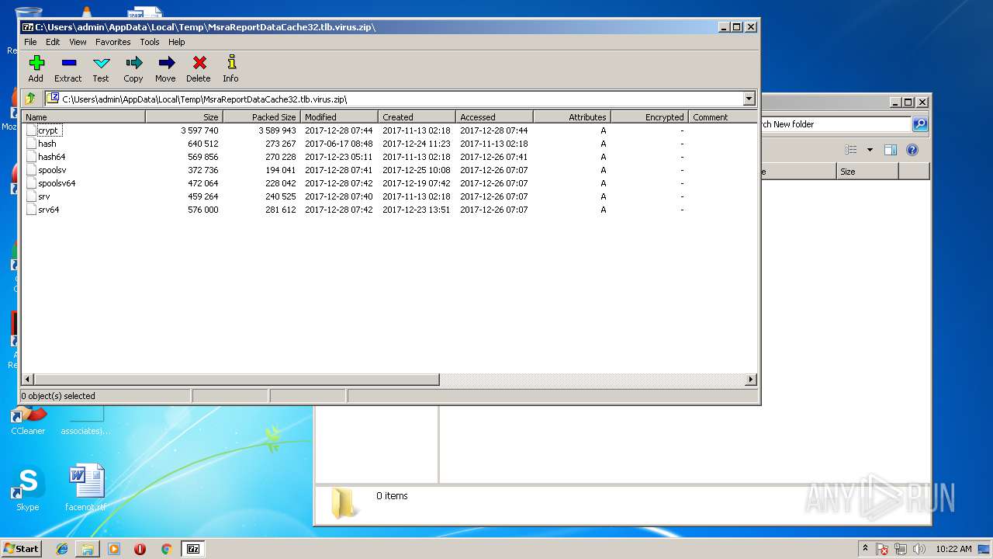Launch Internet Explorer from taskbar
Image resolution: width=993 pixels, height=559 pixels.
[62, 549]
